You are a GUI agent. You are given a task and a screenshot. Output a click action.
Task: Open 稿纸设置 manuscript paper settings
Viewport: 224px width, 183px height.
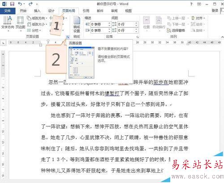click(x=77, y=25)
